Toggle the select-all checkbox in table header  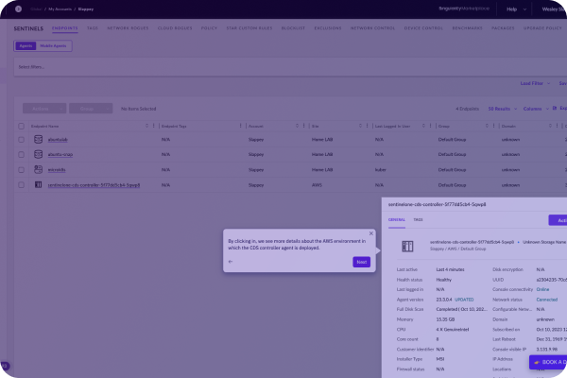pyautogui.click(x=23, y=126)
